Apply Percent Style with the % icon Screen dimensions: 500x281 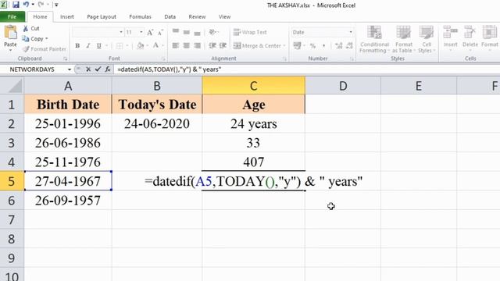[312, 46]
